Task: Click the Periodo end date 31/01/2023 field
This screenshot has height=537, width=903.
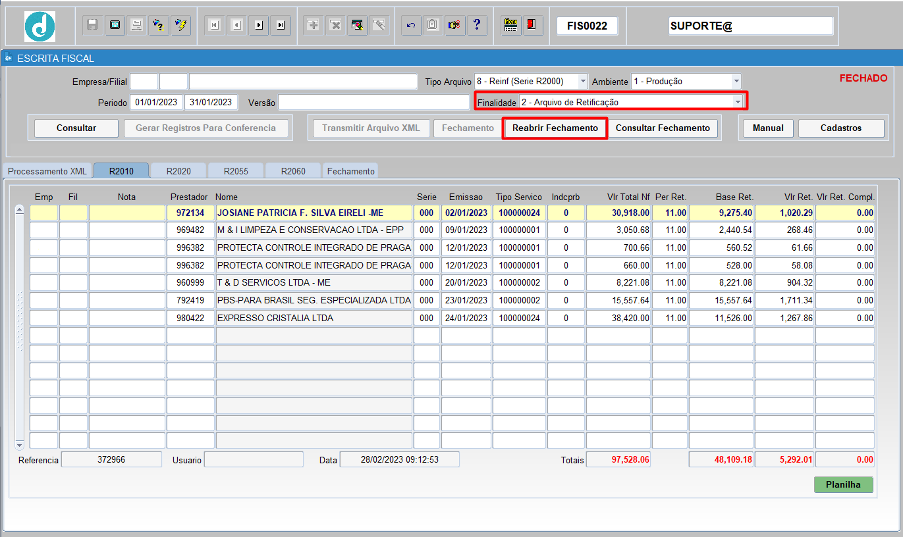Action: tap(211, 102)
